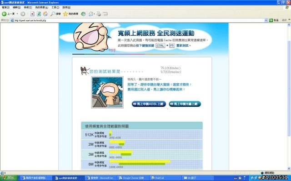Switch to the RaidCall taskbar window

(x=166, y=178)
